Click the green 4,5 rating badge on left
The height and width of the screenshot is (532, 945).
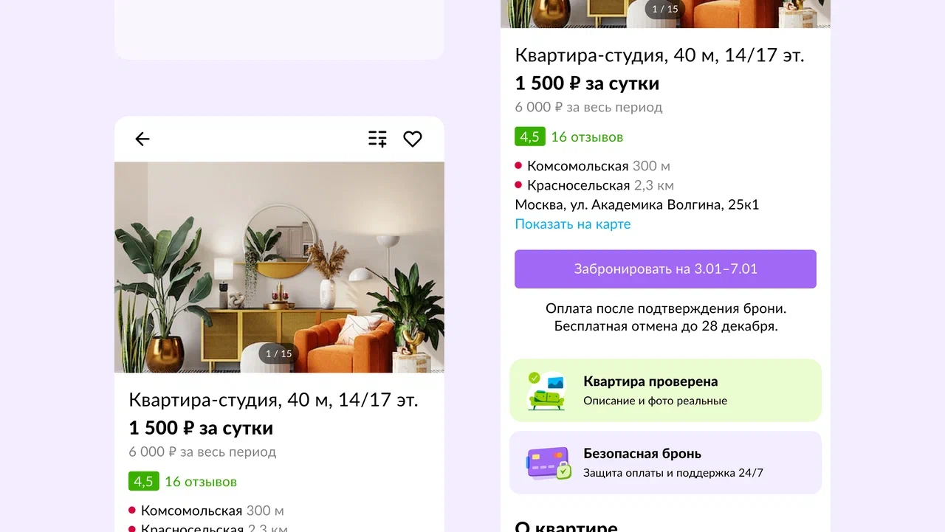[144, 481]
